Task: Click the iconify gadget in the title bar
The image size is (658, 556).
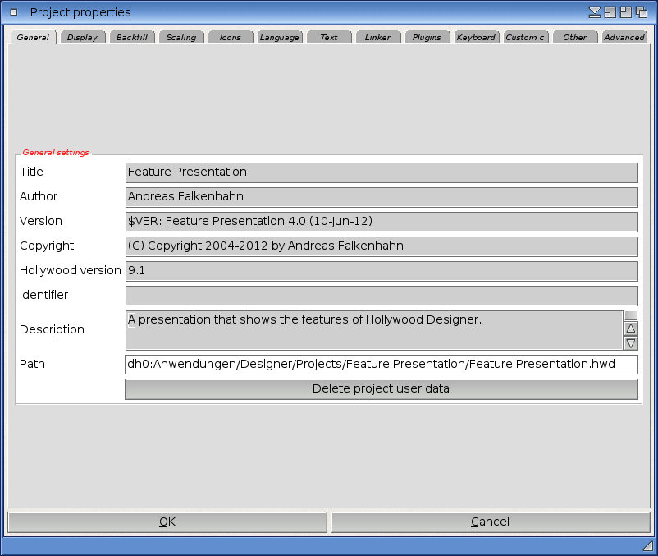Action: [595, 12]
